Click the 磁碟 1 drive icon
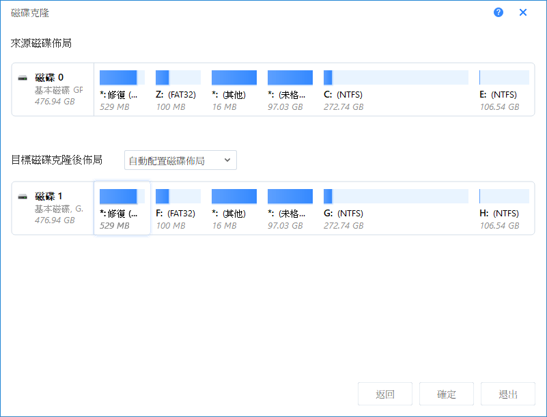The height and width of the screenshot is (417, 547). click(x=22, y=196)
